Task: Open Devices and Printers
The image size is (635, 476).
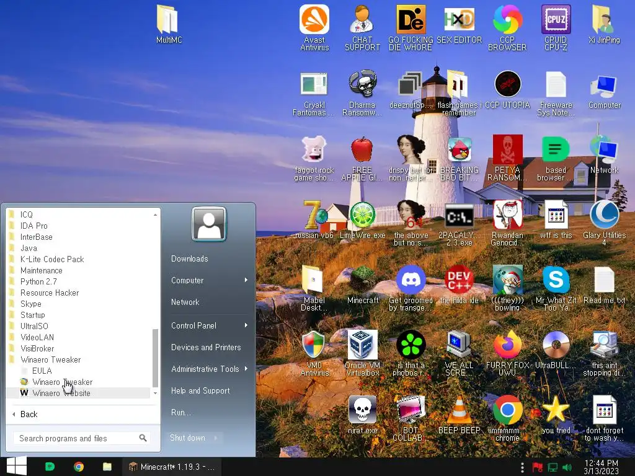Action: point(206,347)
